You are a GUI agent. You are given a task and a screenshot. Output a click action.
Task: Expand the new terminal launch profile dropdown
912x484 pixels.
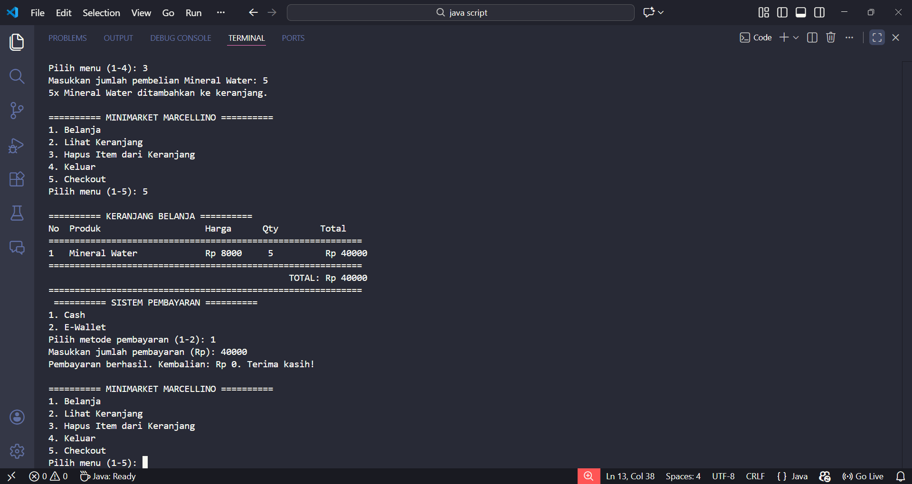point(796,37)
